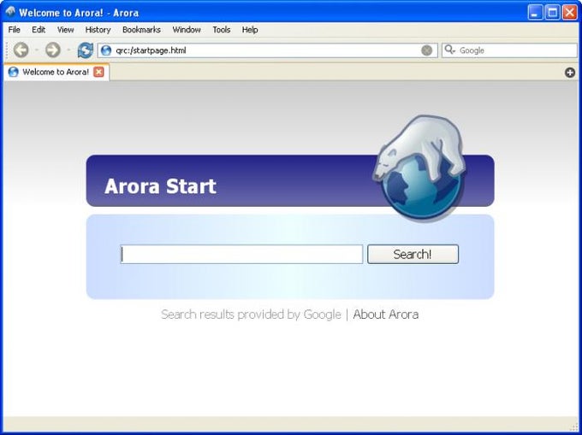Close the Welcome to Arora! tab

[98, 72]
